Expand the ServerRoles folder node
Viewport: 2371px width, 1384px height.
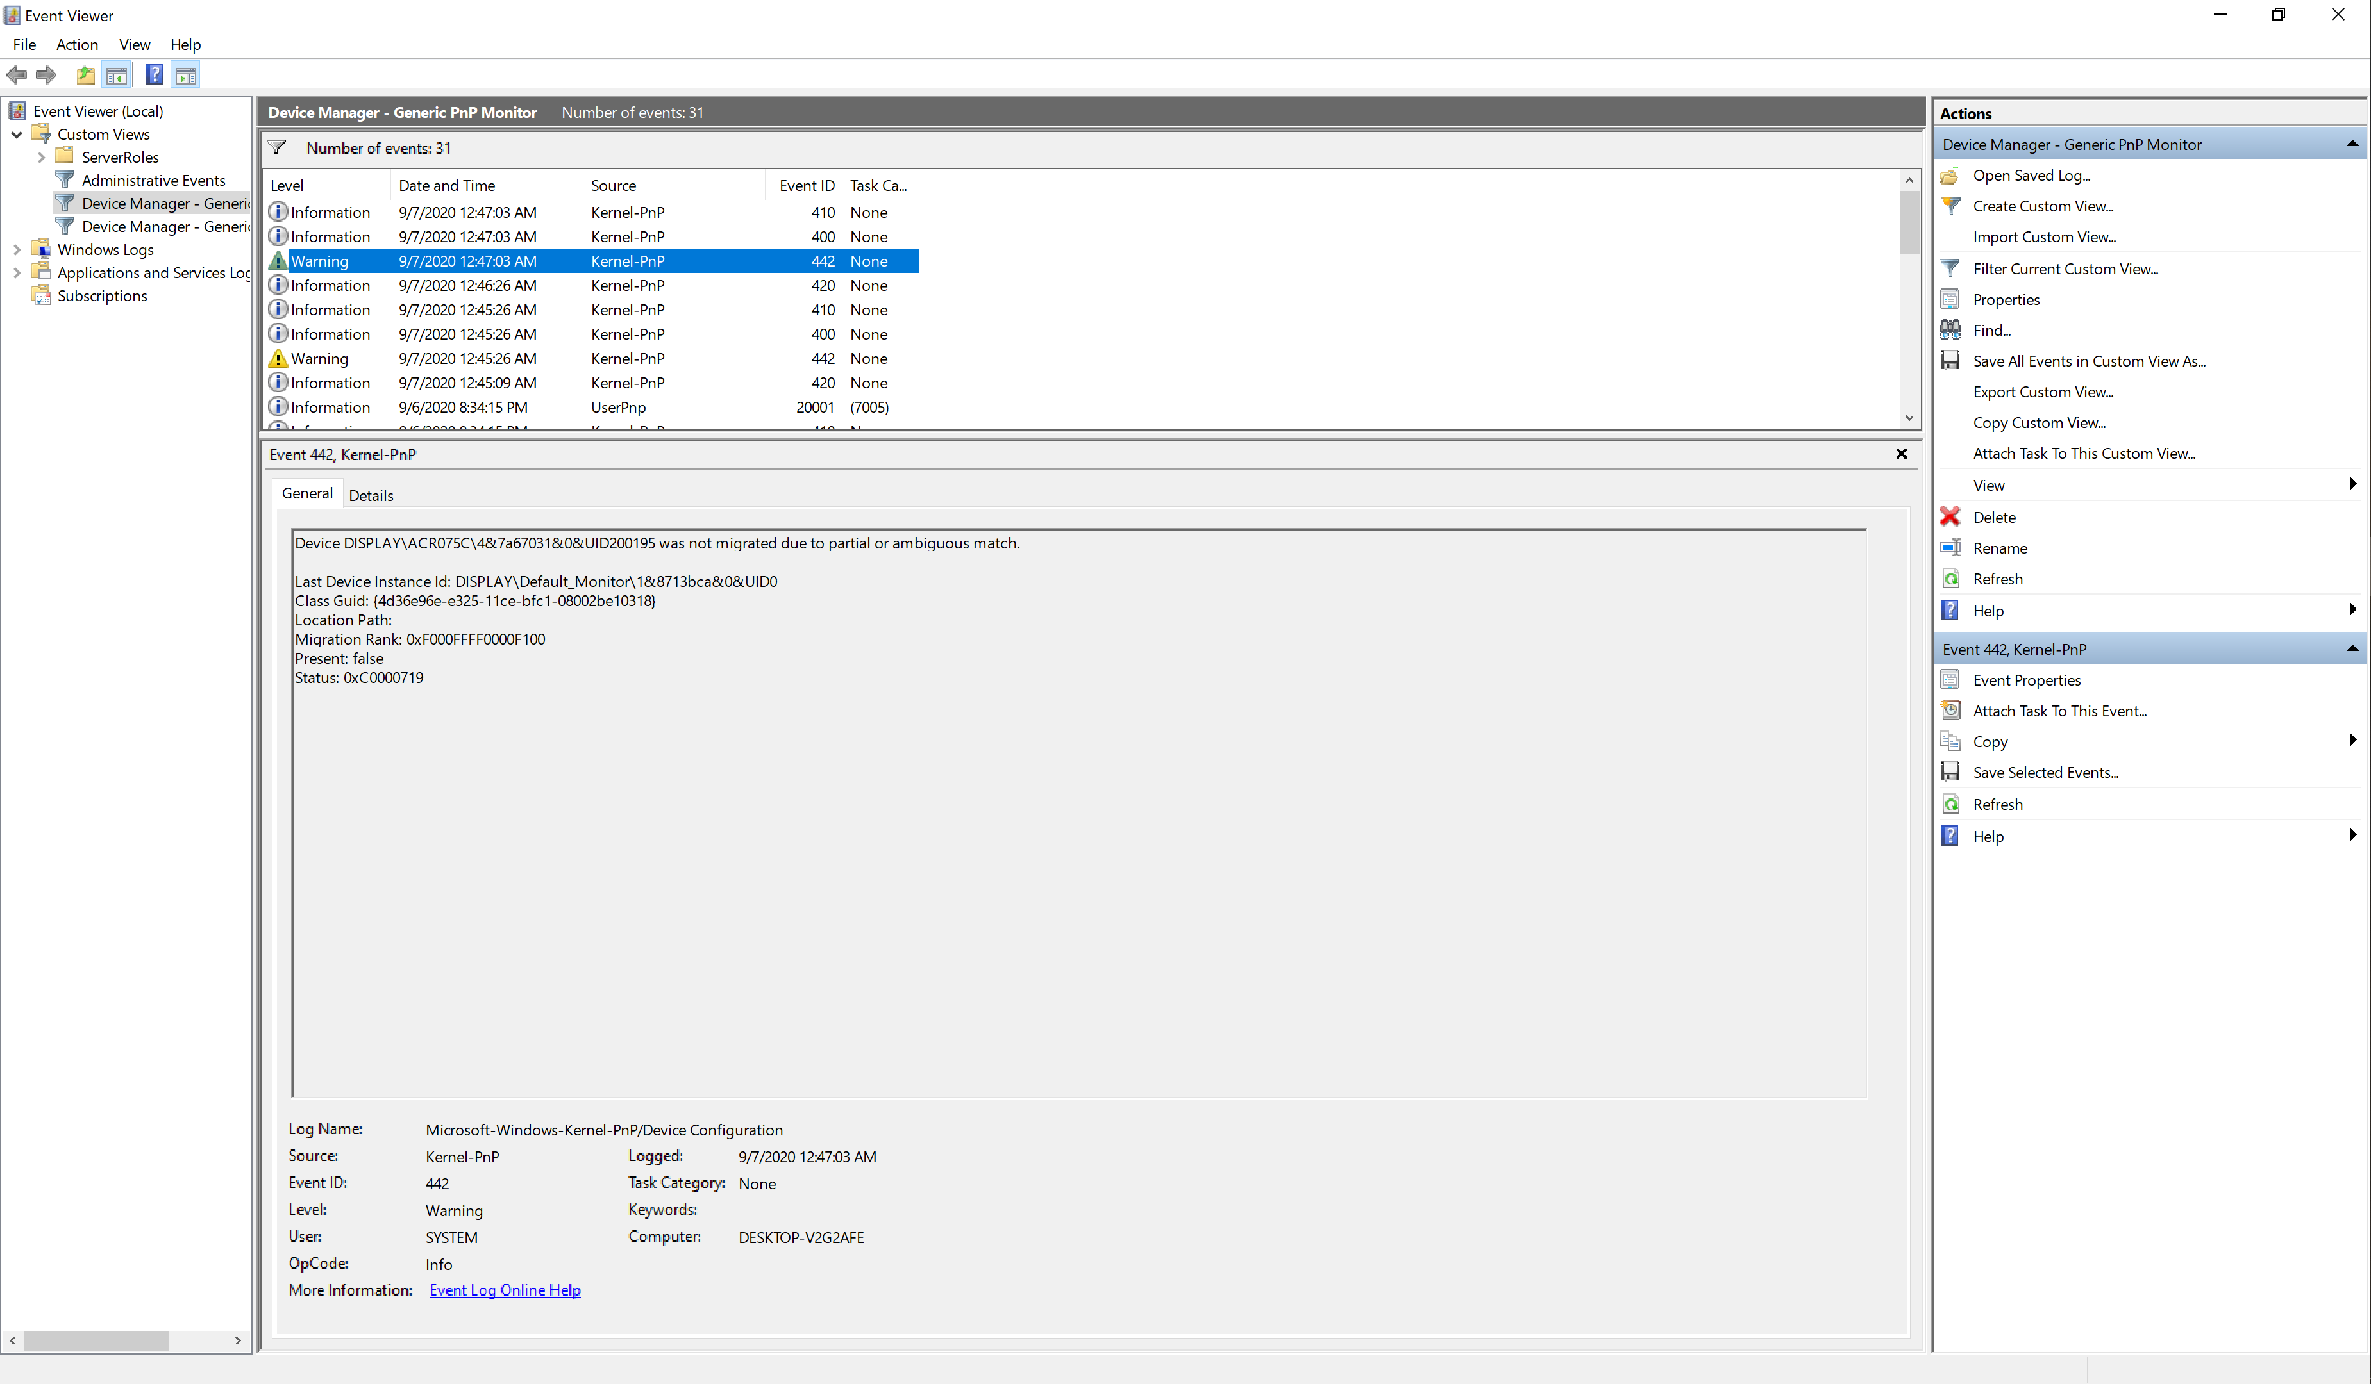[x=40, y=157]
